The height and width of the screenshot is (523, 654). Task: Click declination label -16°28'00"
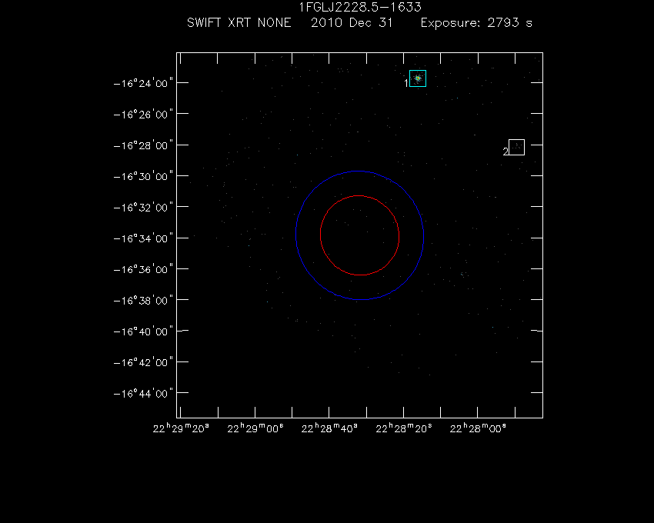tap(143, 145)
